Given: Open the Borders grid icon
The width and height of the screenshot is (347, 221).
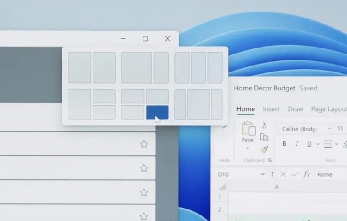Looking at the screenshot, I should click(328, 143).
